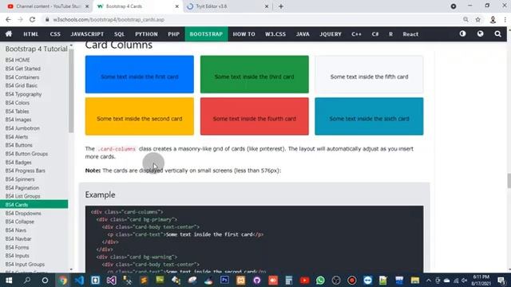Viewport: 511px width, 287px height.
Task: Open JQUERY menu item
Action: point(331,33)
